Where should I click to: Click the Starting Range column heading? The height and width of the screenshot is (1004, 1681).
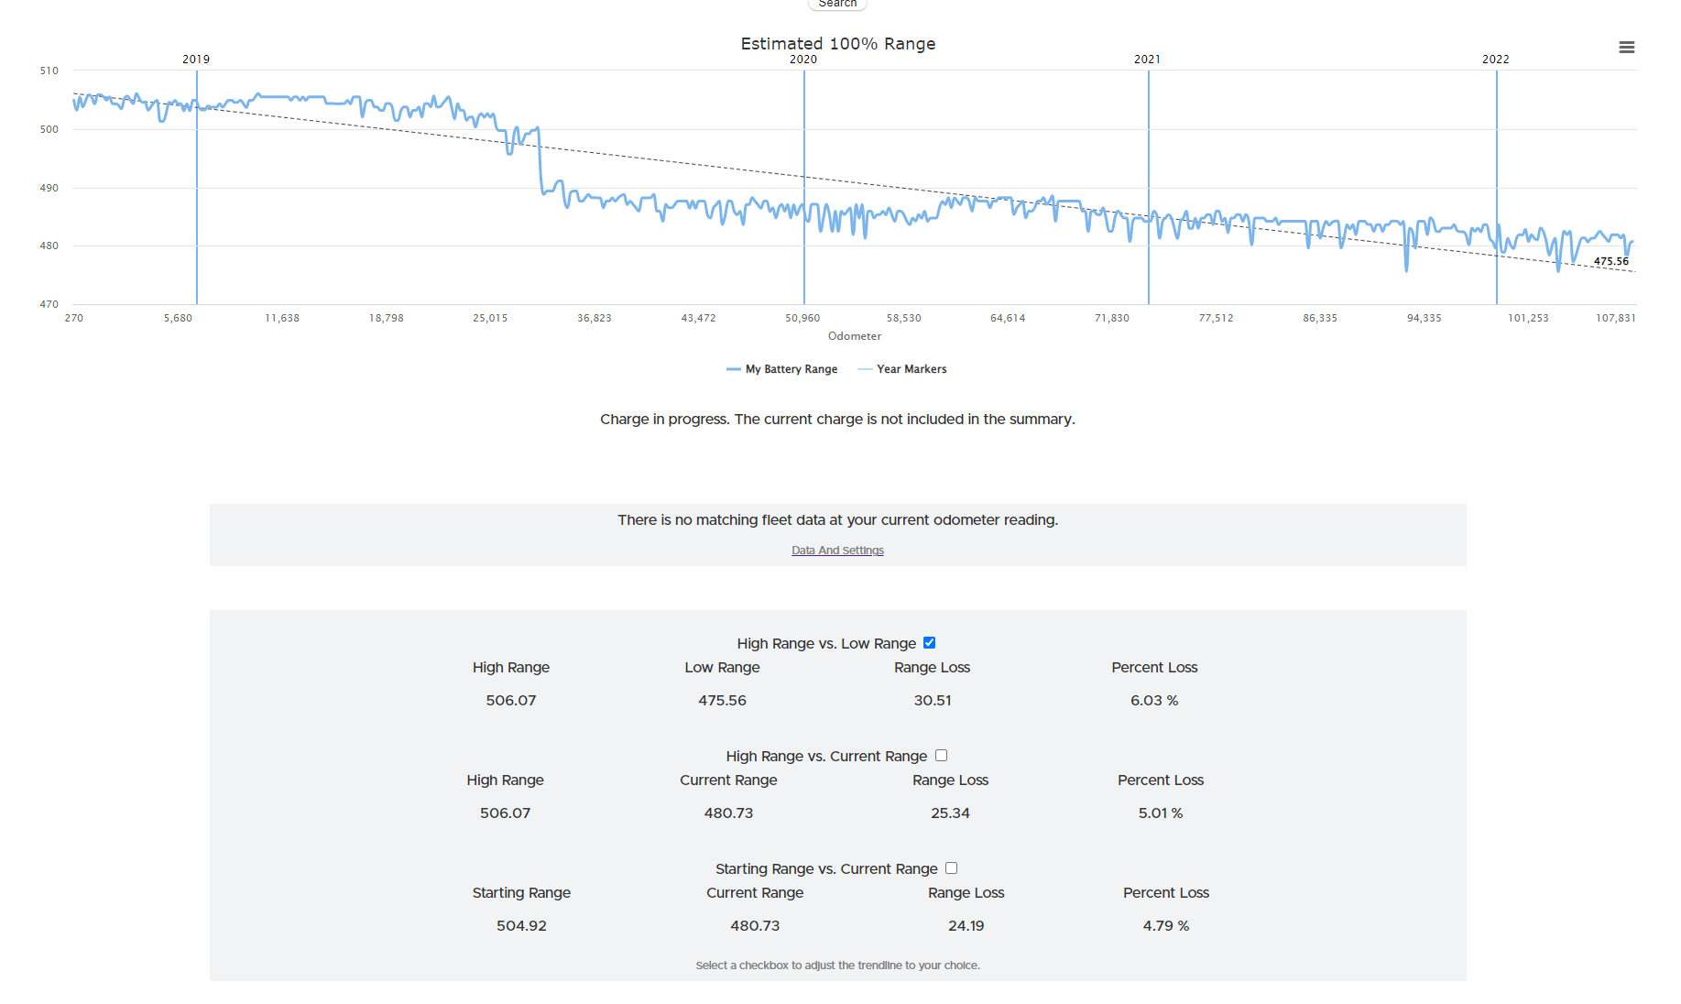click(x=521, y=892)
